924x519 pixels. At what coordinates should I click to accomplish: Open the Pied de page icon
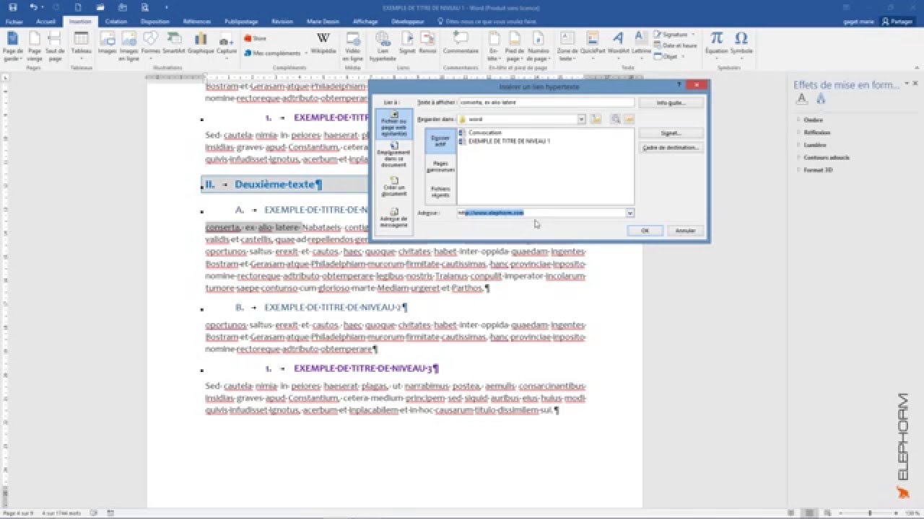point(515,45)
